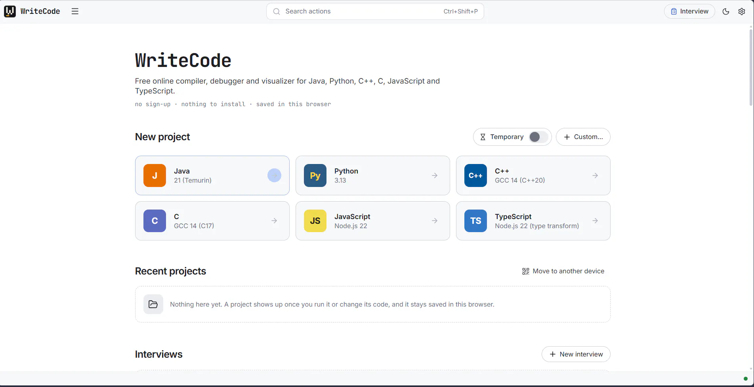This screenshot has height=387, width=754.
Task: Open the hamburger menu
Action: (x=75, y=11)
